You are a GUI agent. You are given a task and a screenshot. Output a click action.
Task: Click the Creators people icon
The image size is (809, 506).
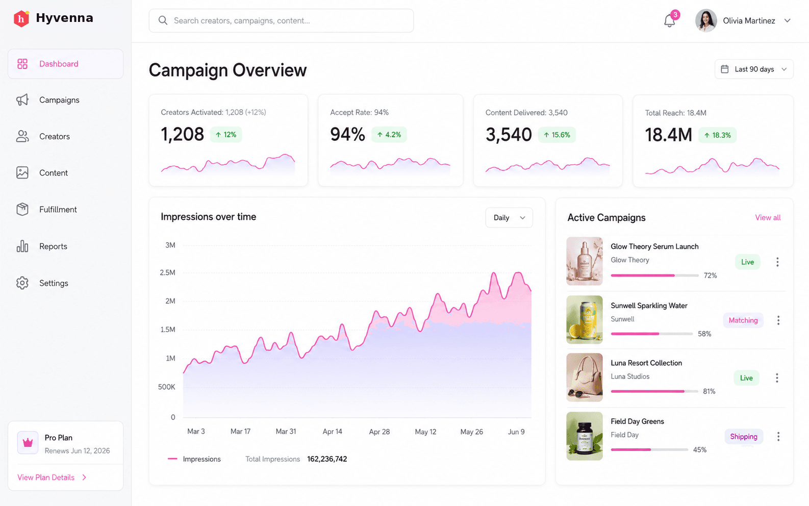(22, 136)
